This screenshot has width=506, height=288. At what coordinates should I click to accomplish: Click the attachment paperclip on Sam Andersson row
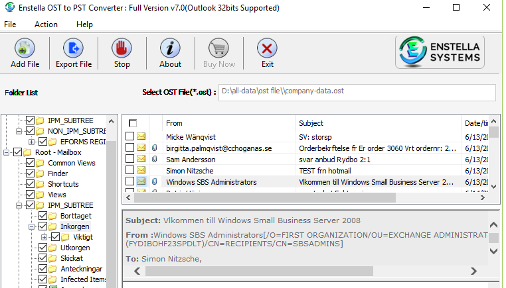coord(155,159)
